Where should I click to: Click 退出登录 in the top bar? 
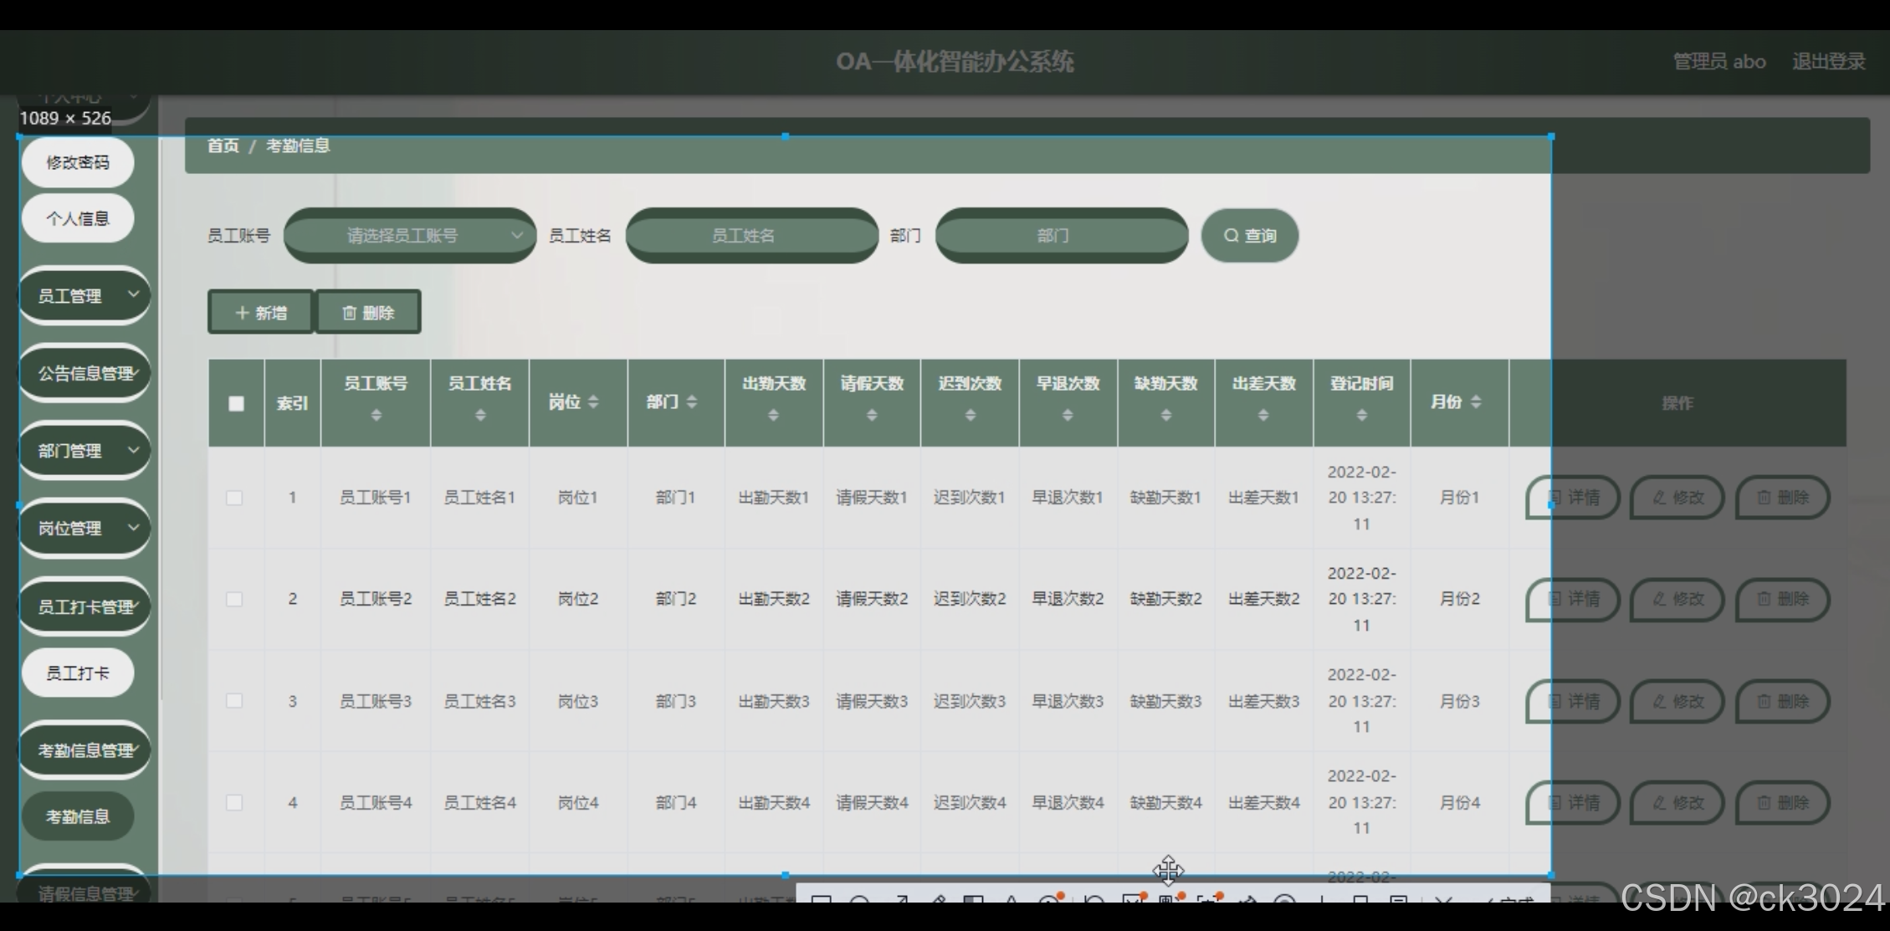click(x=1828, y=61)
